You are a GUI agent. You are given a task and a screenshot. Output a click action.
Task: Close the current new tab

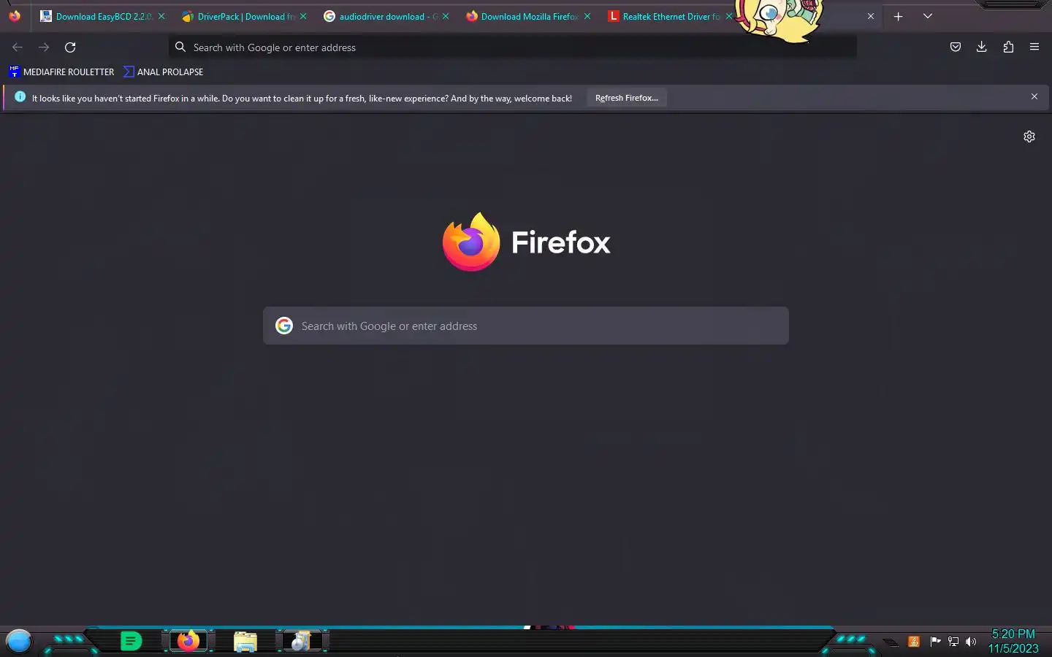coord(871,16)
